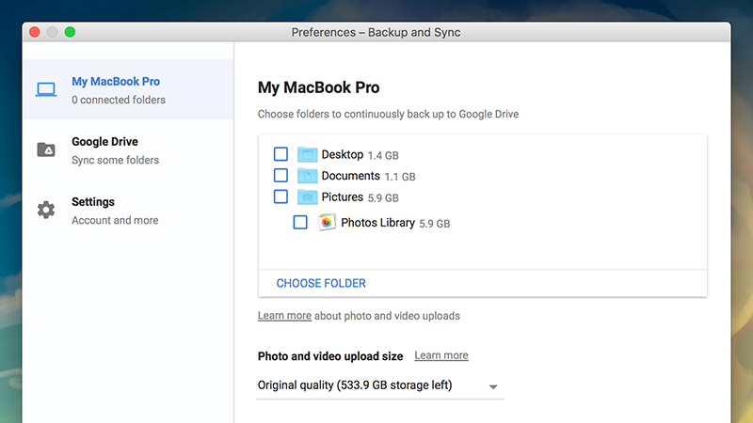Select the Photos Library checkbox
The image size is (753, 423).
point(300,222)
